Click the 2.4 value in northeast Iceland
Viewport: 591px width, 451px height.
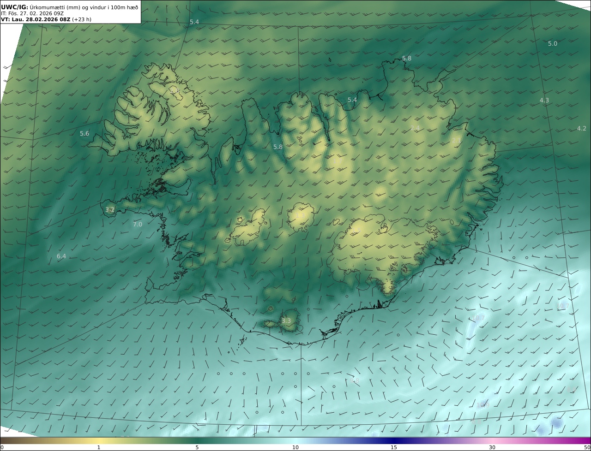click(x=415, y=128)
